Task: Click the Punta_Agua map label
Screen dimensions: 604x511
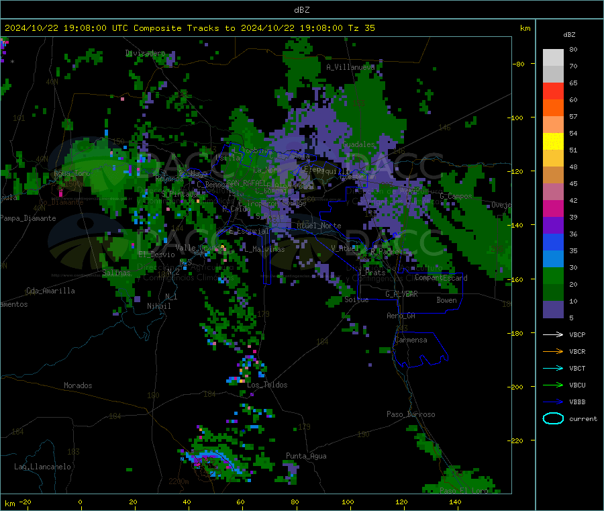Action: tap(306, 456)
